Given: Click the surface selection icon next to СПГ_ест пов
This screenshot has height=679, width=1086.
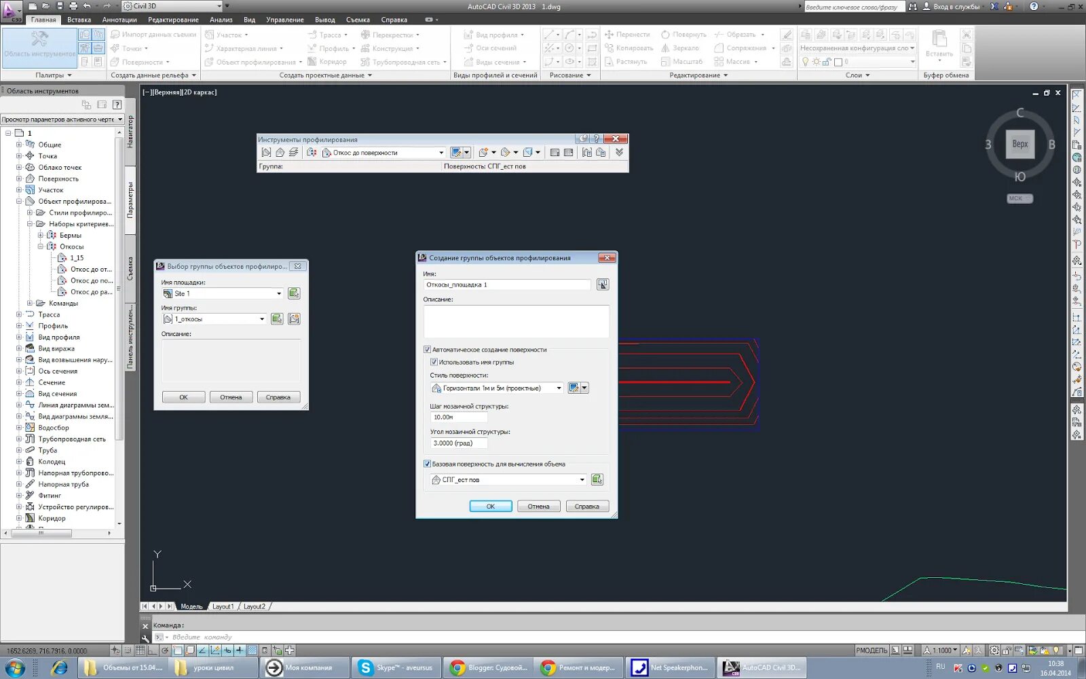Looking at the screenshot, I should pyautogui.click(x=598, y=479).
